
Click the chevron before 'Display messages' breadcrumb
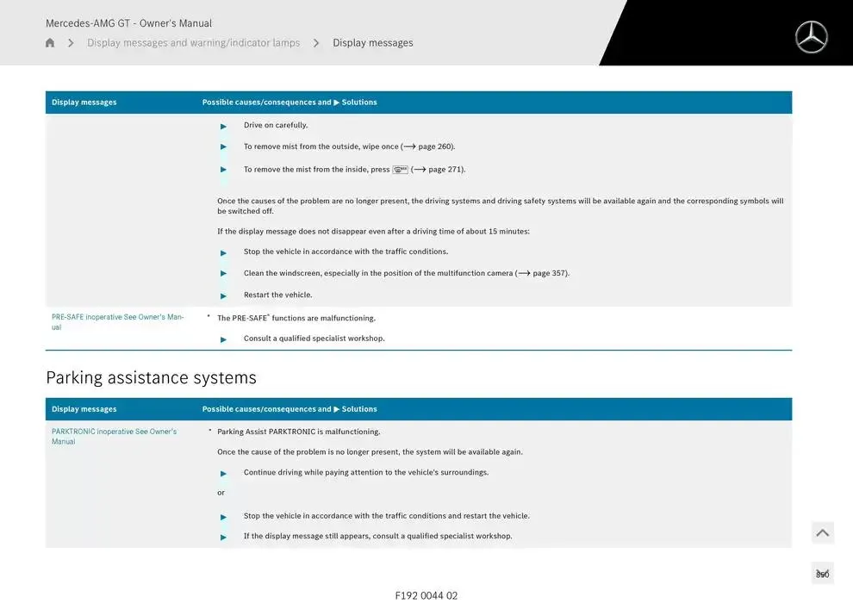tap(316, 43)
